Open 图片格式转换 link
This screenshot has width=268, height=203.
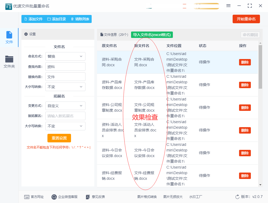tap(147, 197)
